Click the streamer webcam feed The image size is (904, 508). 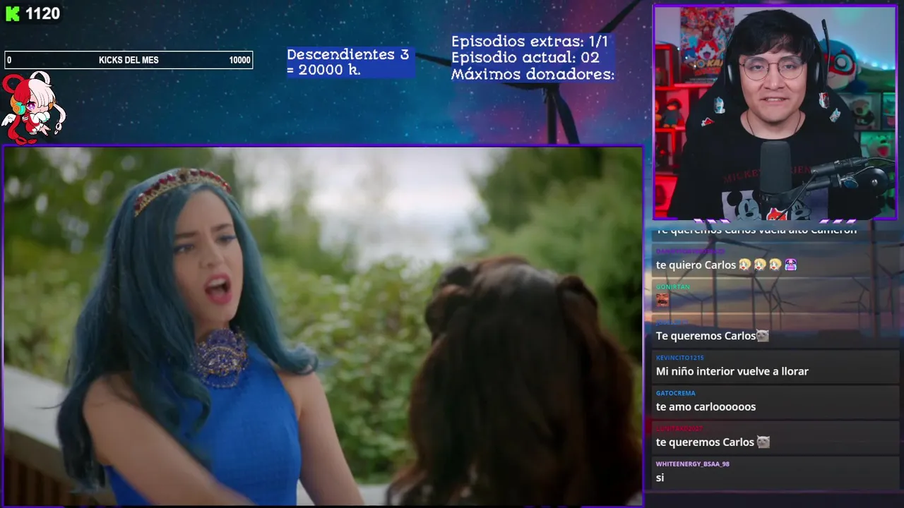coord(775,113)
